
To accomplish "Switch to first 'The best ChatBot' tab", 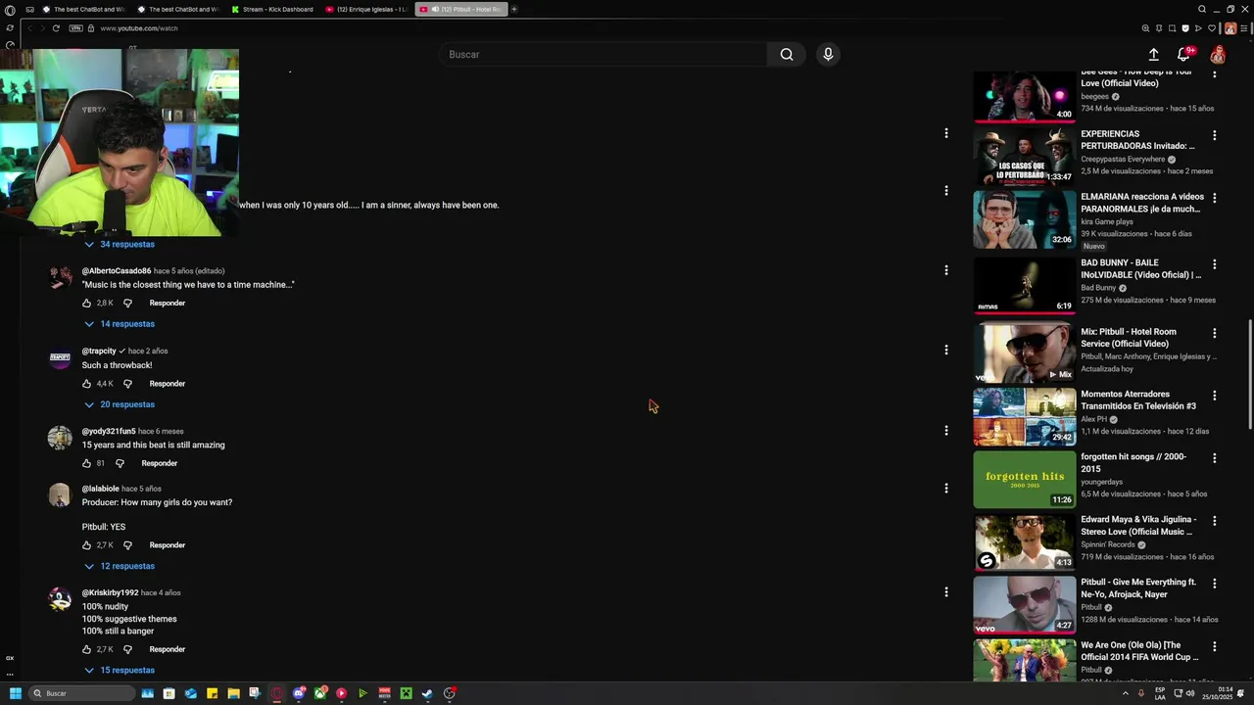I will tap(84, 10).
